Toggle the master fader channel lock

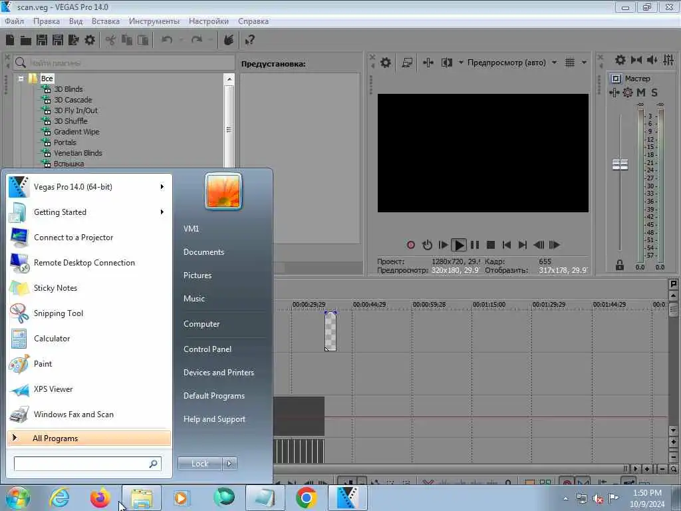[620, 265]
